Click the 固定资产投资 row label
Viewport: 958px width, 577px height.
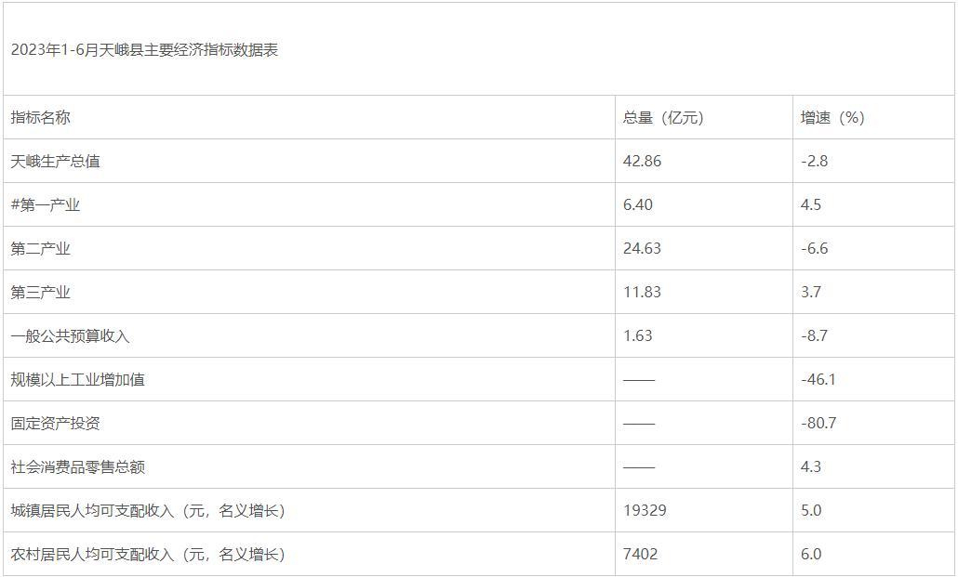55,424
